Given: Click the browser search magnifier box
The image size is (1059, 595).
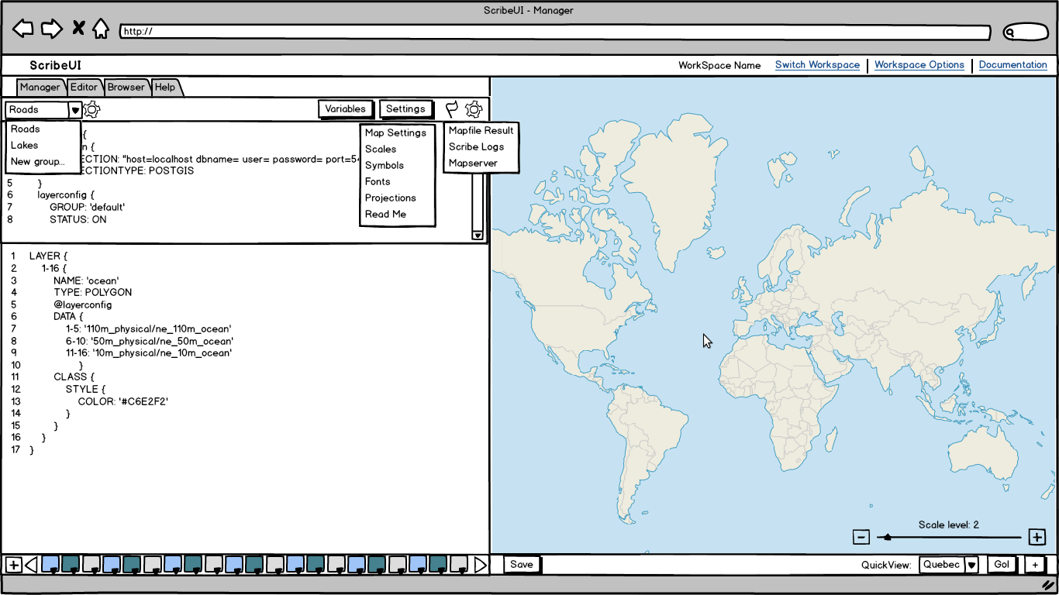Looking at the screenshot, I should [x=1025, y=33].
